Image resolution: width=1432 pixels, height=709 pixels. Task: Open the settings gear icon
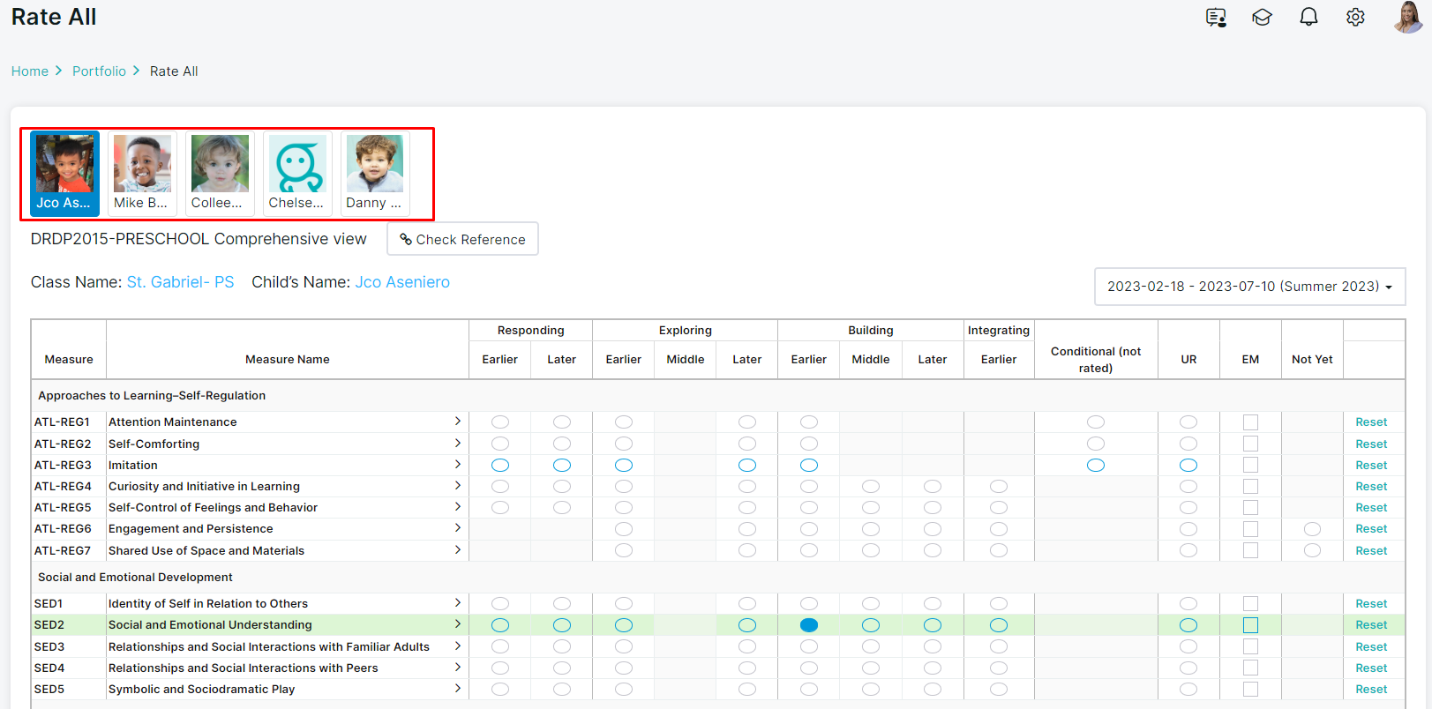(1355, 18)
